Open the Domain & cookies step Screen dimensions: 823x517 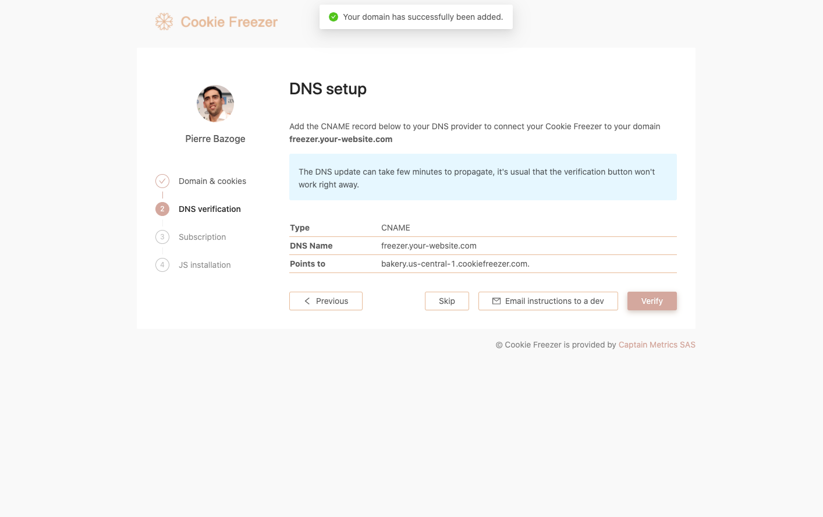coord(212,181)
